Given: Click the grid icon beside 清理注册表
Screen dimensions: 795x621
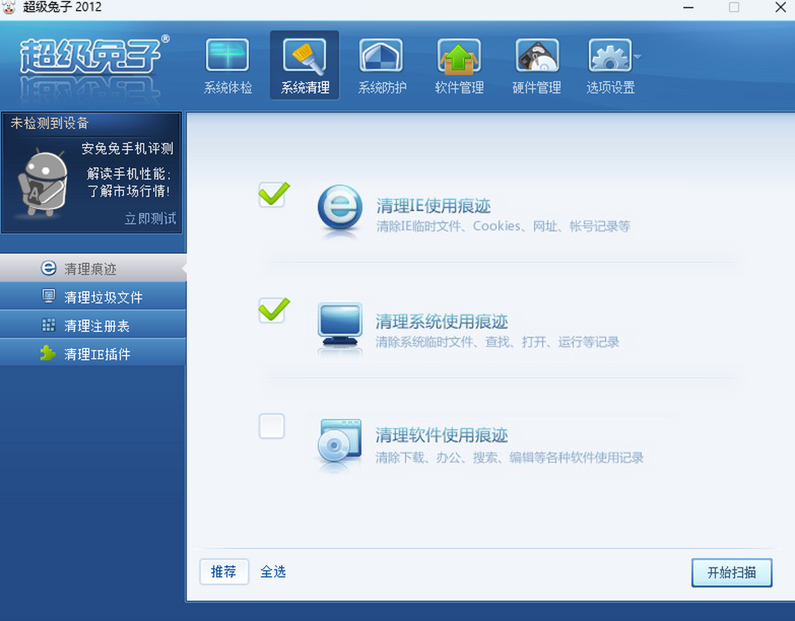Looking at the screenshot, I should (48, 325).
